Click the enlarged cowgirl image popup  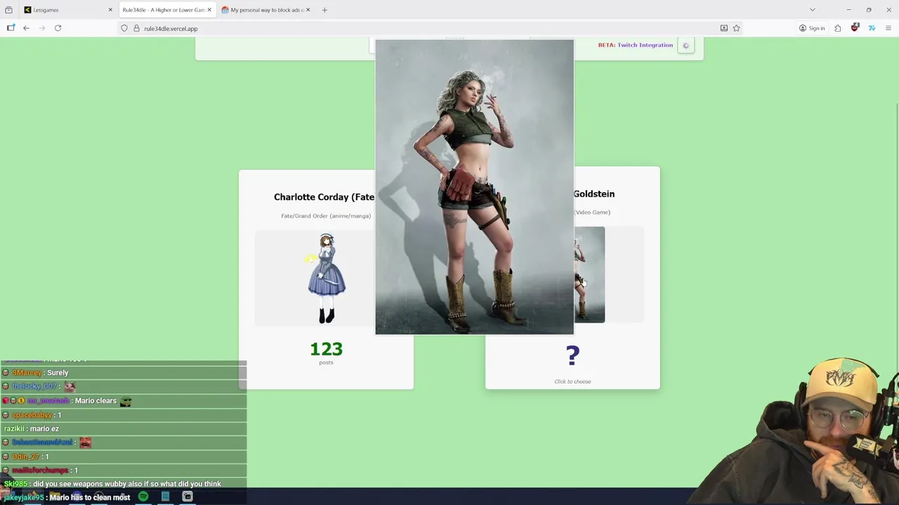pos(474,187)
